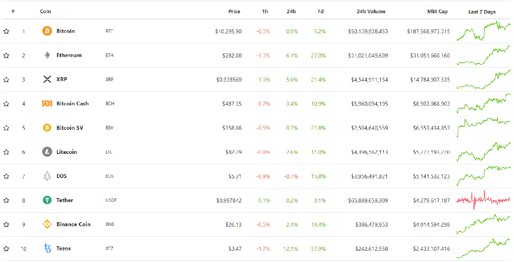Sort by 1h change header
The width and height of the screenshot is (514, 262).
265,11
